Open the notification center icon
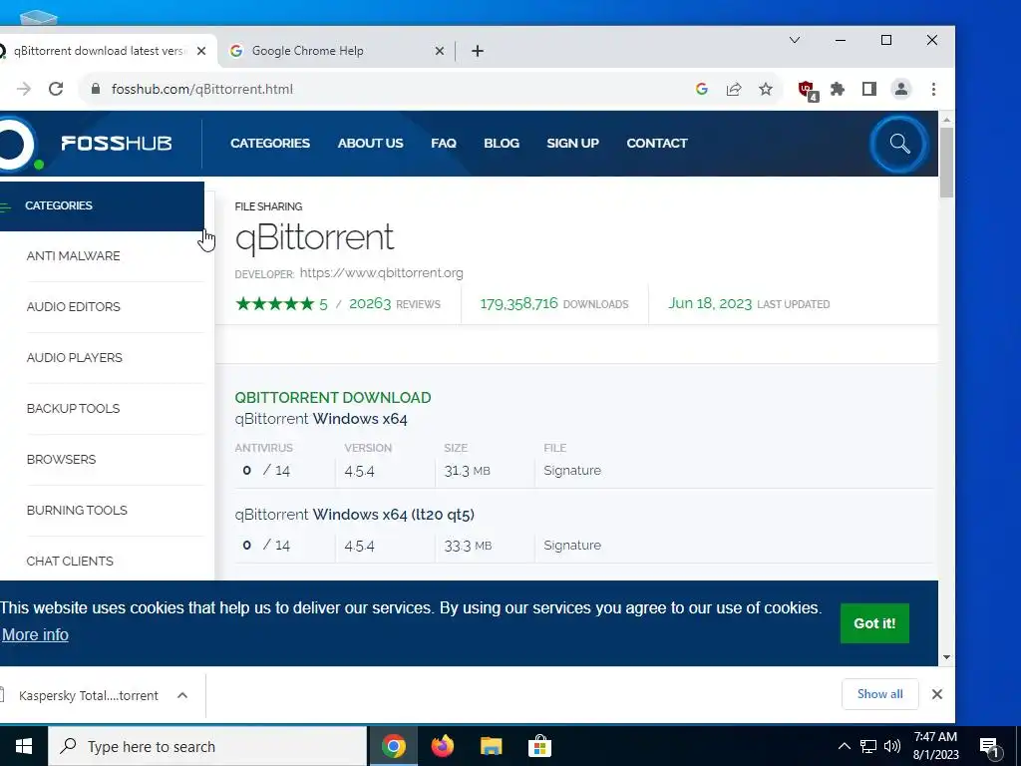 pyautogui.click(x=990, y=747)
